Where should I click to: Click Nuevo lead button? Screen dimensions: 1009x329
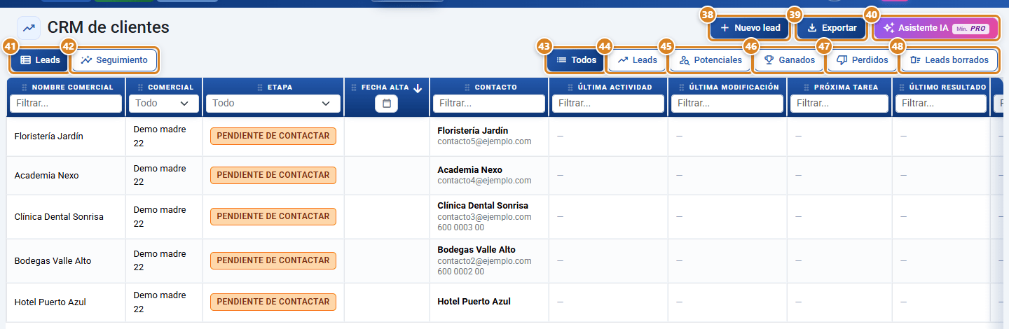pyautogui.click(x=750, y=28)
